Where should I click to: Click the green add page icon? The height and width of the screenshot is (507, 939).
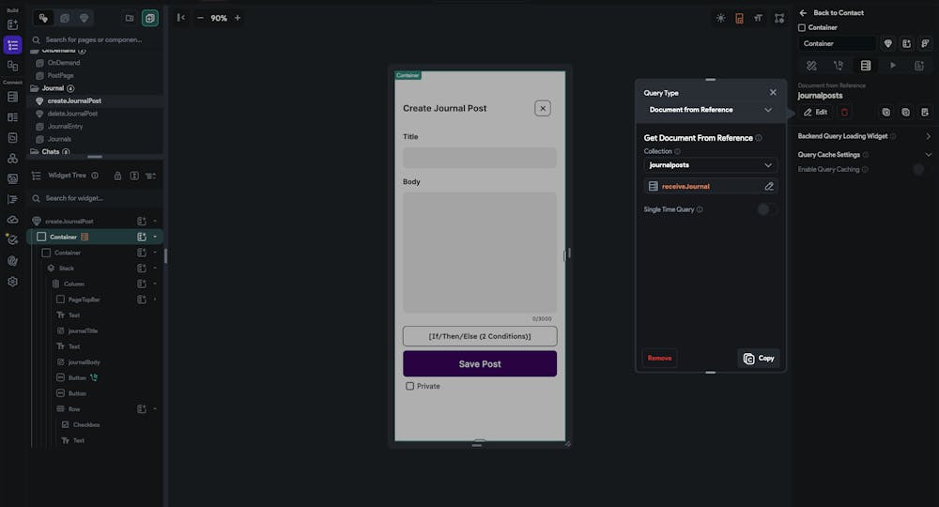[149, 18]
